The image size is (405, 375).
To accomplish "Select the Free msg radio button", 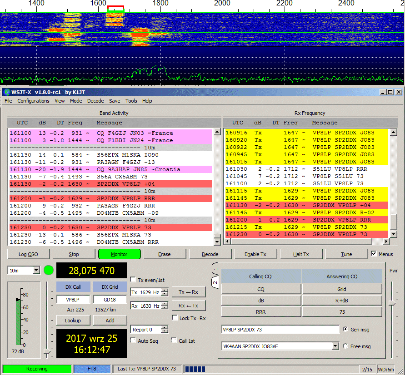I will pyautogui.click(x=345, y=346).
